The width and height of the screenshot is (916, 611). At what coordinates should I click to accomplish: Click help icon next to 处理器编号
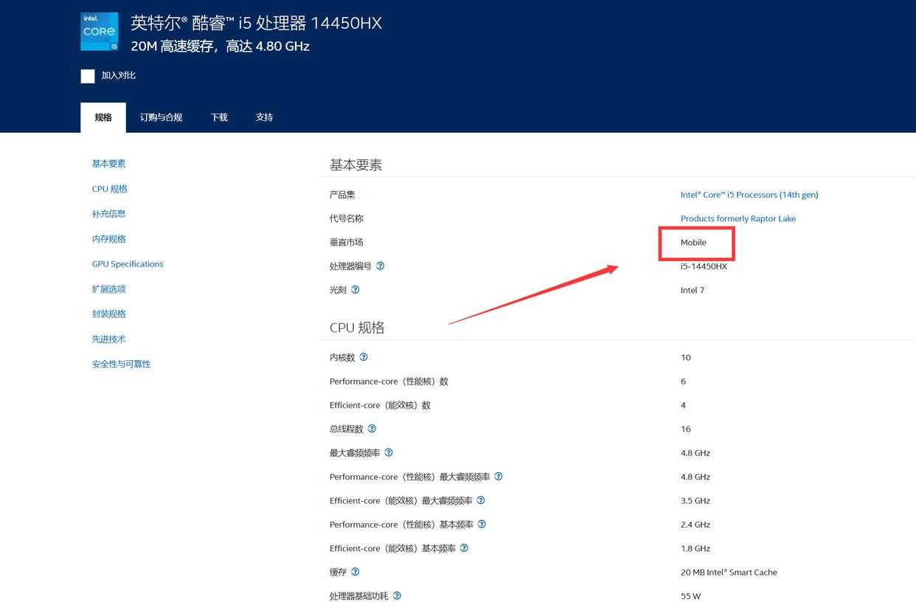click(381, 266)
